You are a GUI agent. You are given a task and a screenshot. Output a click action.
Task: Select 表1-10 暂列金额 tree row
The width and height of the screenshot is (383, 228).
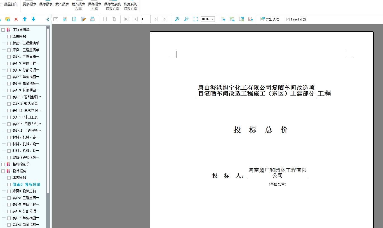pyautogui.click(x=27, y=97)
